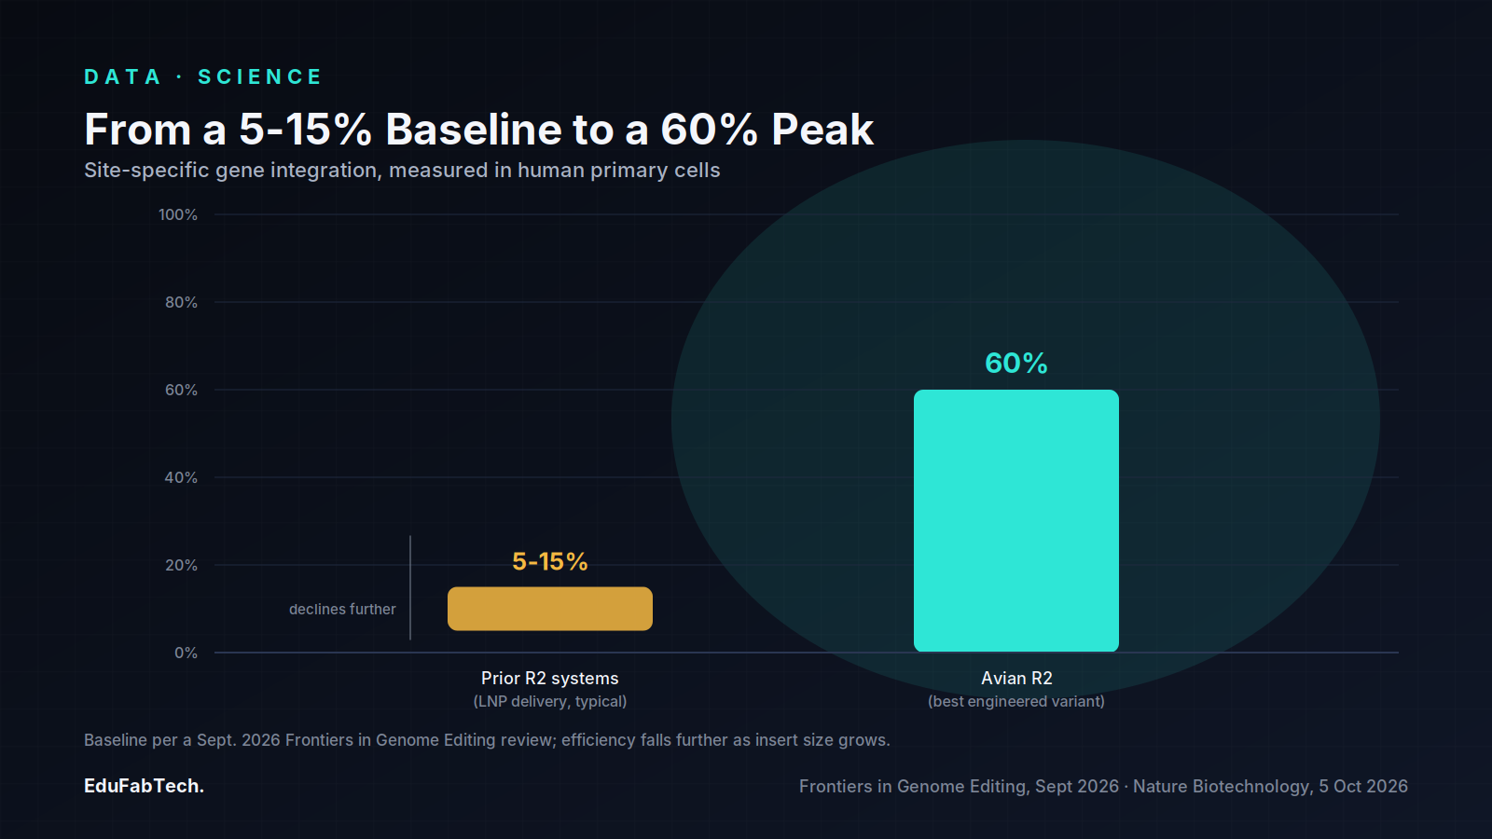Click the DATA · SCIENCE category heading

[x=203, y=76]
